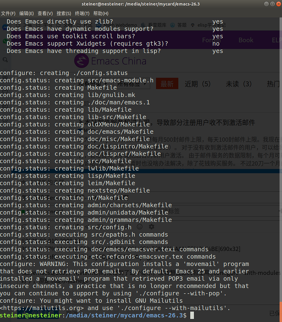Screen dimensions: 282x322
Task: Minimize the terminal window
Action: 266,4
